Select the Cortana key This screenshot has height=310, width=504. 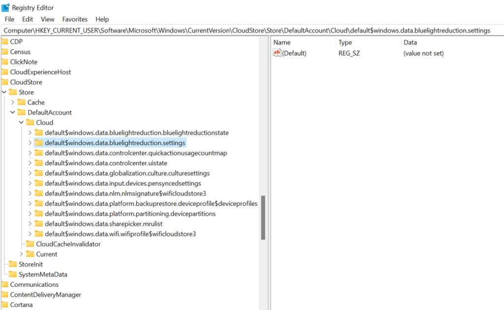(x=21, y=305)
